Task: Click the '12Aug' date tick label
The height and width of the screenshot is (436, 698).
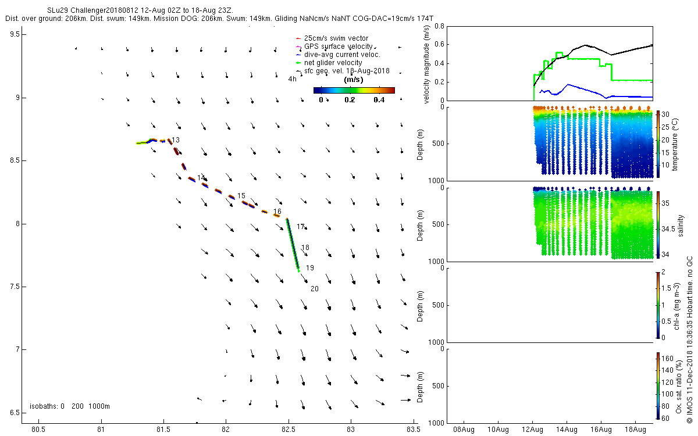Action: click(x=533, y=430)
